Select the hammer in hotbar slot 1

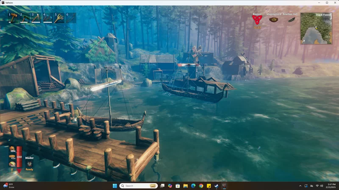(14, 18)
